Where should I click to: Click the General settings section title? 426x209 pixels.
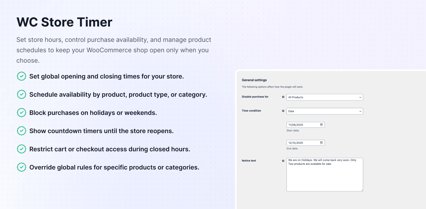[254, 80]
